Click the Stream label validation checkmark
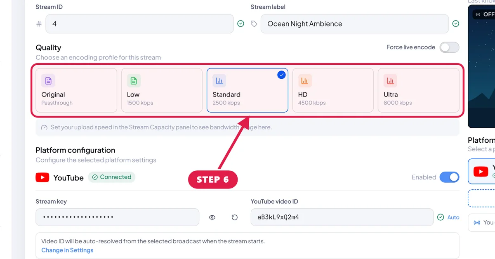The height and width of the screenshot is (259, 495). (x=456, y=24)
